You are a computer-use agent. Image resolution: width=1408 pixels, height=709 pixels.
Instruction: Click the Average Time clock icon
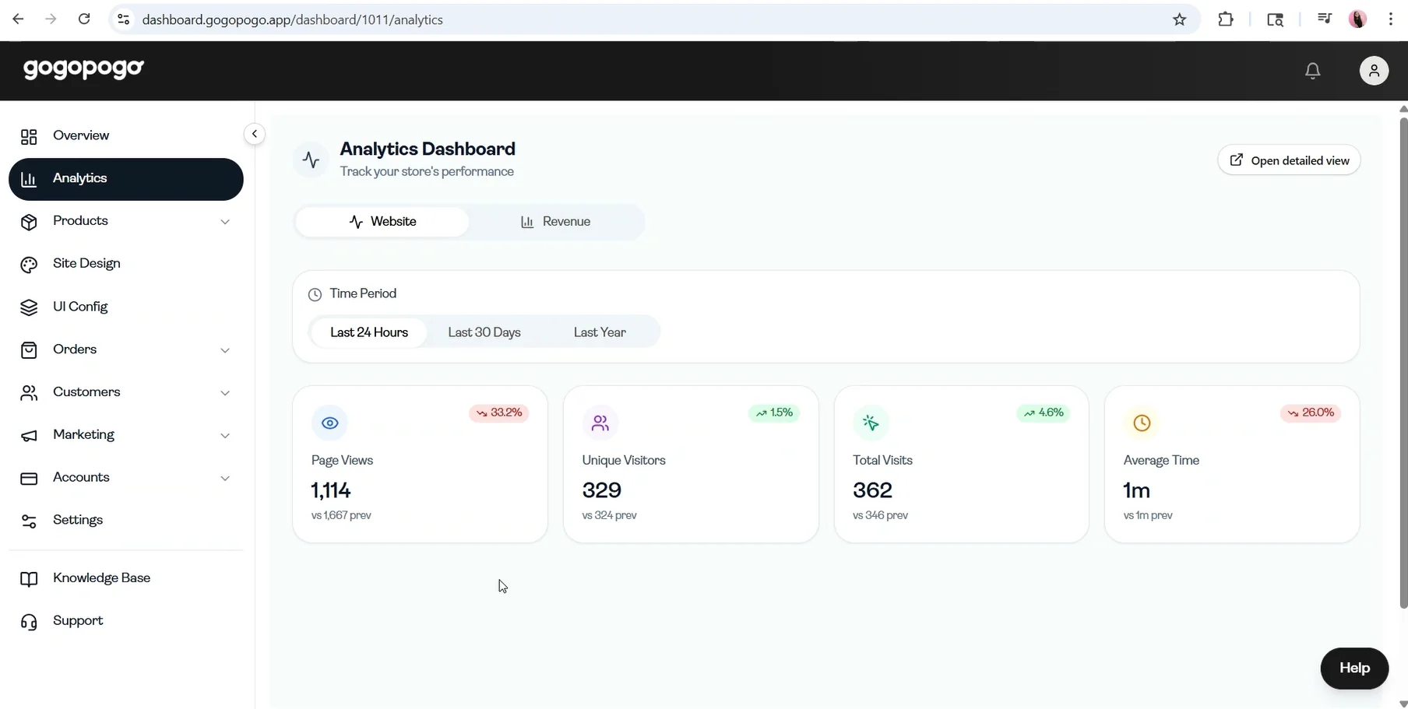(x=1142, y=423)
